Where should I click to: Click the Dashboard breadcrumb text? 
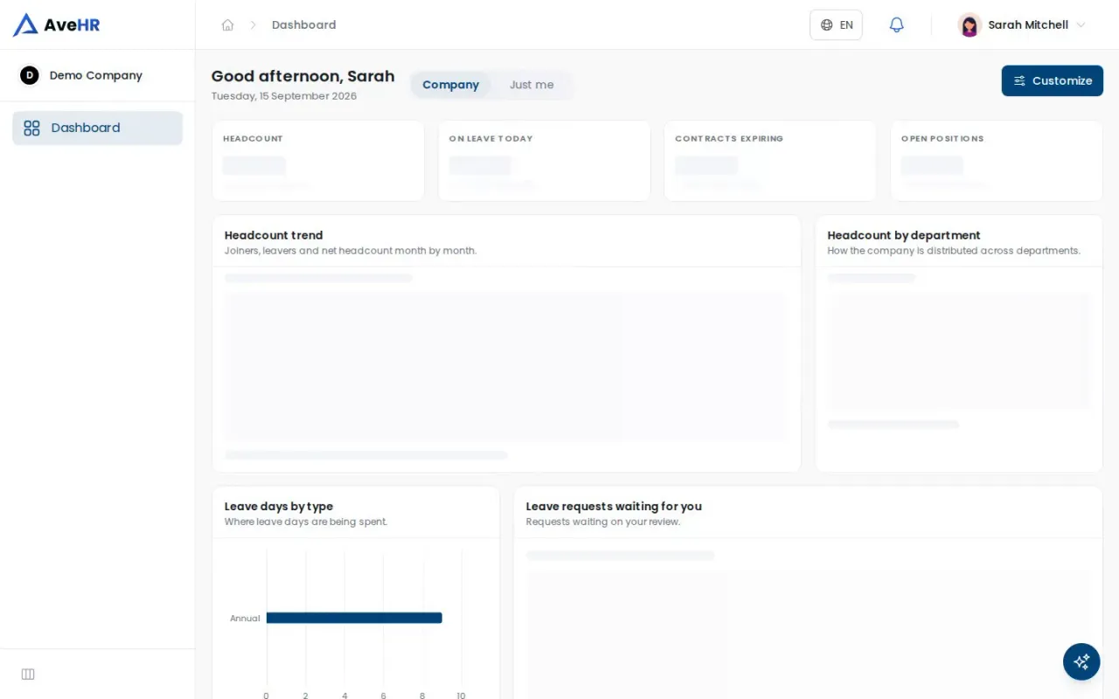[303, 25]
